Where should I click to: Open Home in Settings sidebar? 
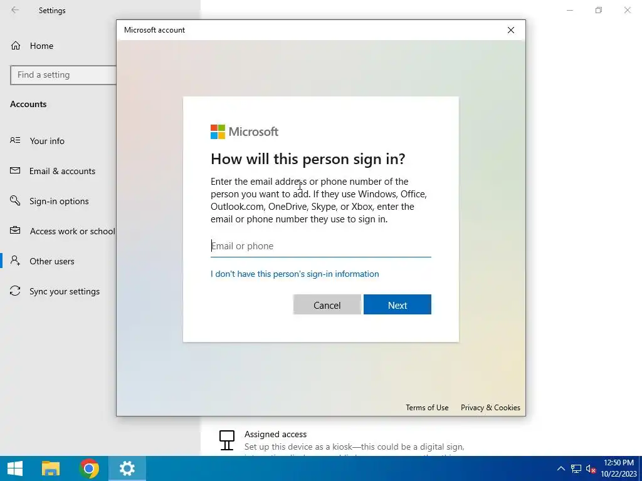(41, 46)
